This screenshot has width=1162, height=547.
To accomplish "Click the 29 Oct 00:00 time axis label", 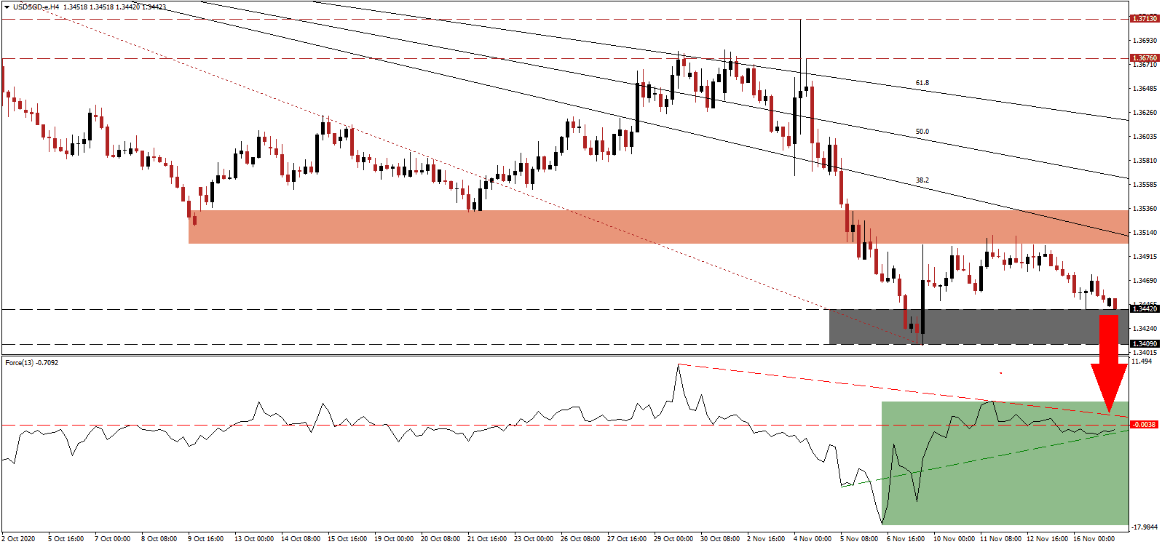I will [x=673, y=539].
